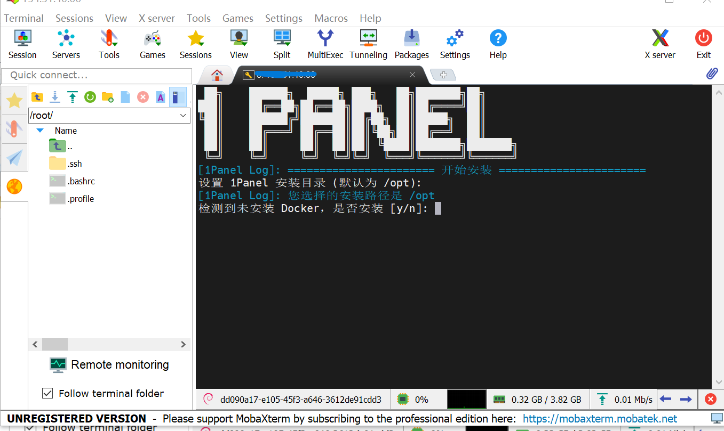Open the star favorites sidebar tab
Image resolution: width=724 pixels, height=431 pixels.
[14, 100]
